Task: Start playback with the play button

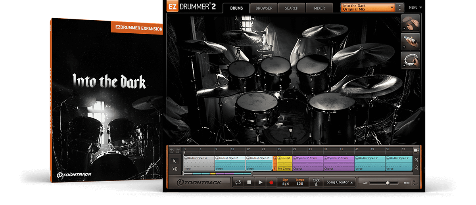Action: 260,182
